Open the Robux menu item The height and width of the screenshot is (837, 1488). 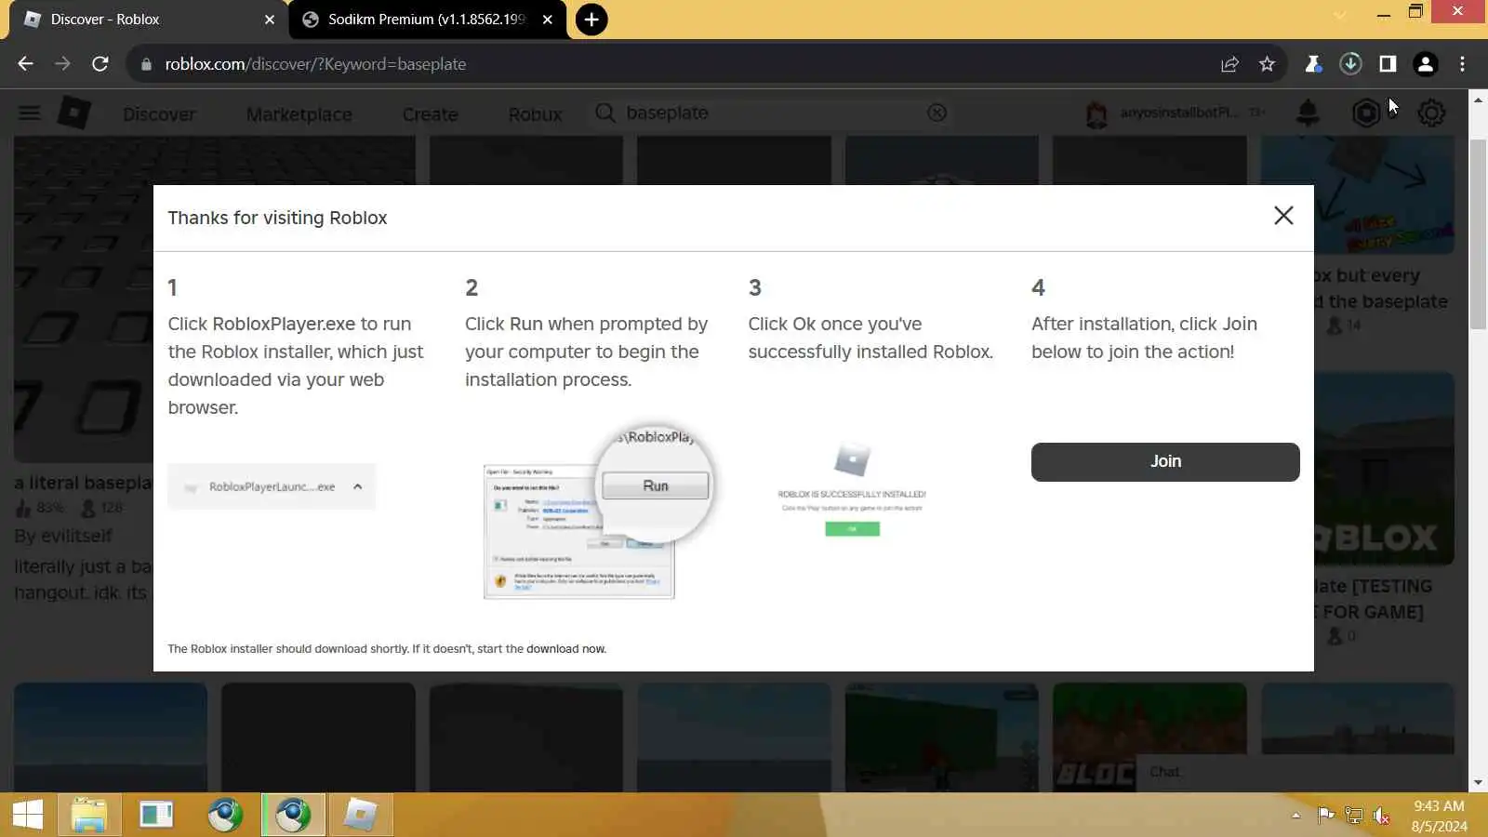(536, 114)
